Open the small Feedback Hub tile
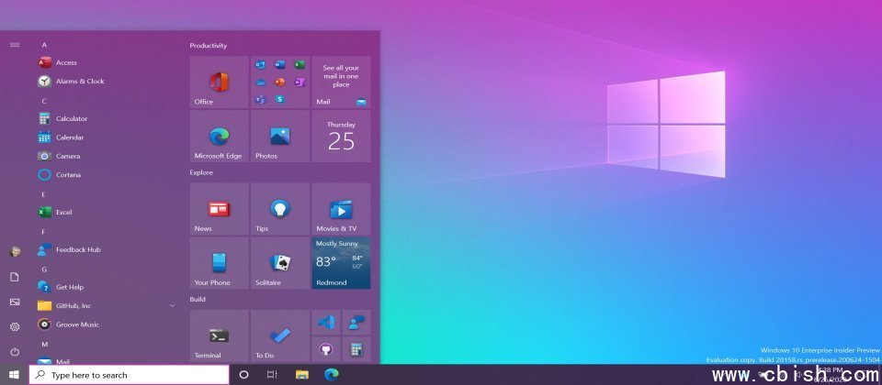Viewport: 882px width, 385px height. click(356, 322)
